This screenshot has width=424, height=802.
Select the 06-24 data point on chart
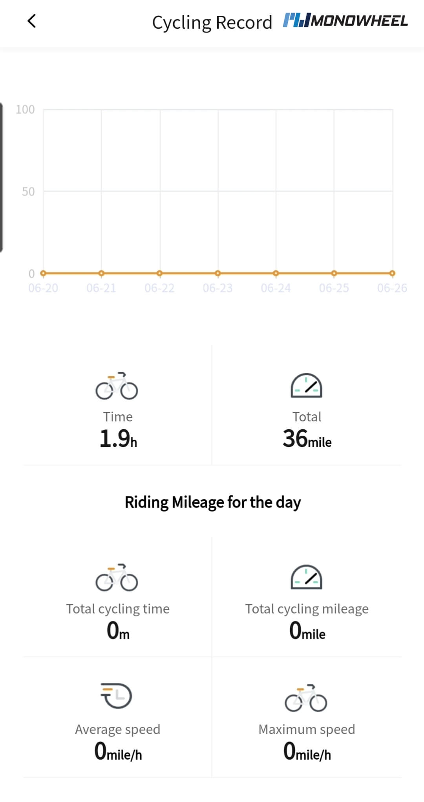[276, 273]
